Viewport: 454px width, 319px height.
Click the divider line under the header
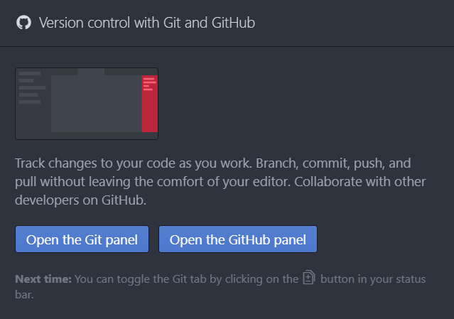point(227,46)
